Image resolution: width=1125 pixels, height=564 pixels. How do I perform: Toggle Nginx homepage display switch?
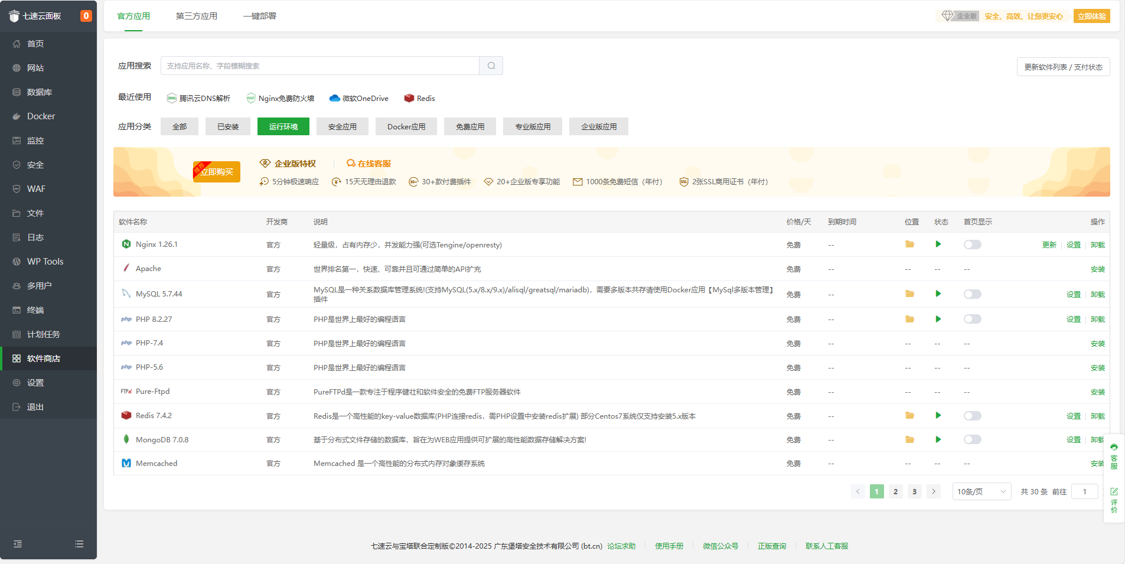[x=973, y=244]
